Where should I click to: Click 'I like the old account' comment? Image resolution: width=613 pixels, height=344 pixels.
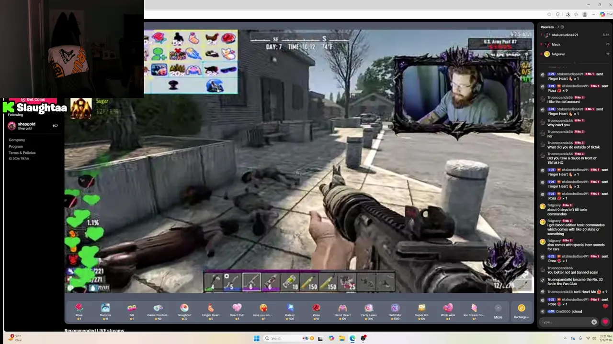click(563, 102)
